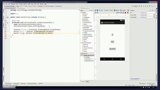Open the TODO tool window
This screenshot has height=90, width=160.
coord(40,83)
